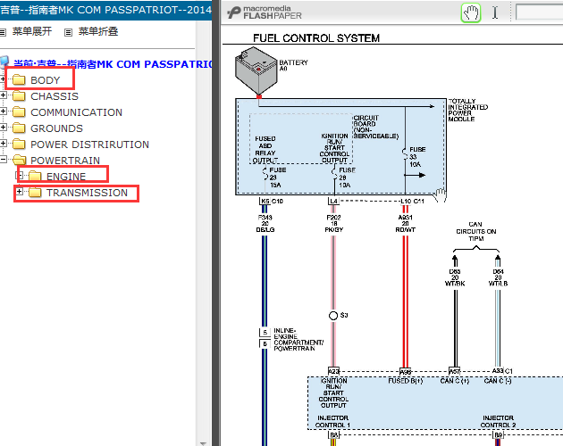
Task: Open the current manual root title link
Action: click(113, 64)
